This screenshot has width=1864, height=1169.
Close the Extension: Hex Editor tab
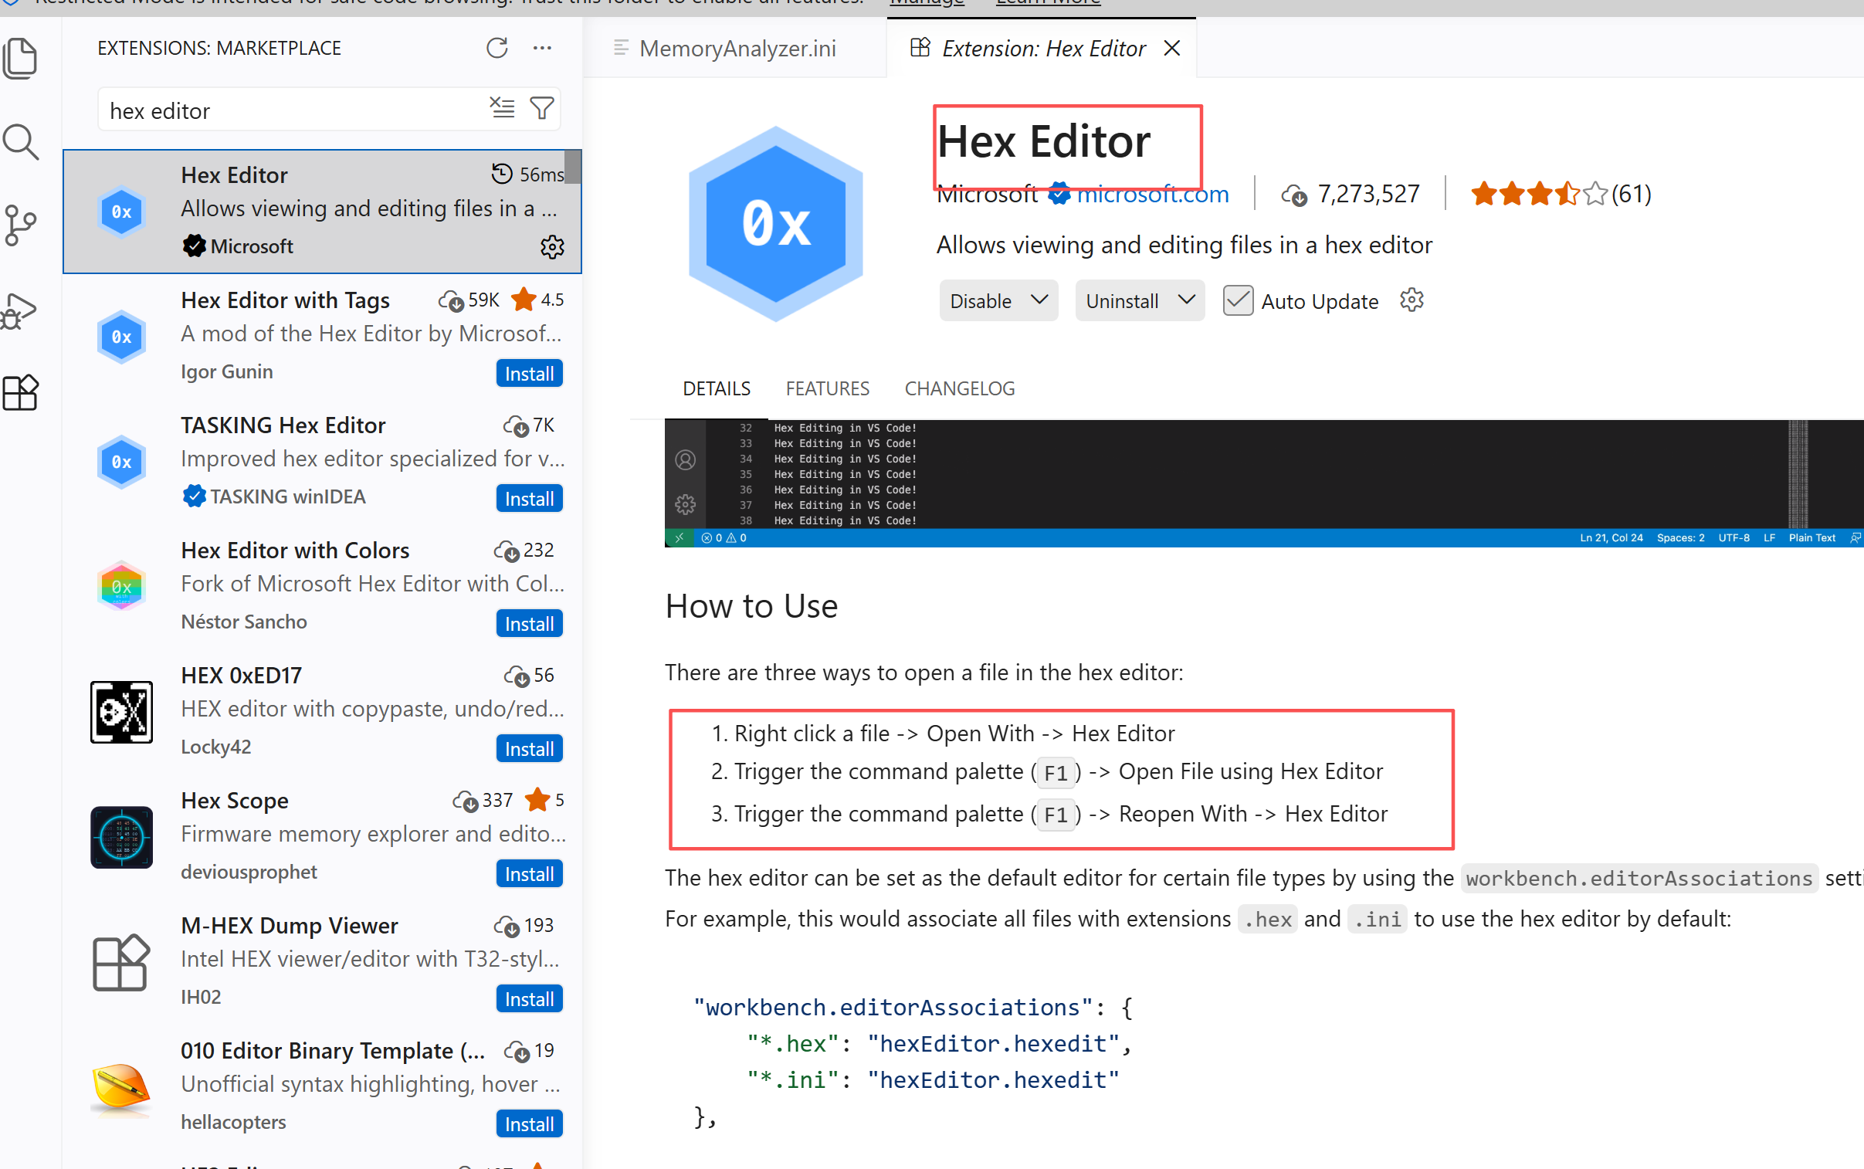point(1172,48)
